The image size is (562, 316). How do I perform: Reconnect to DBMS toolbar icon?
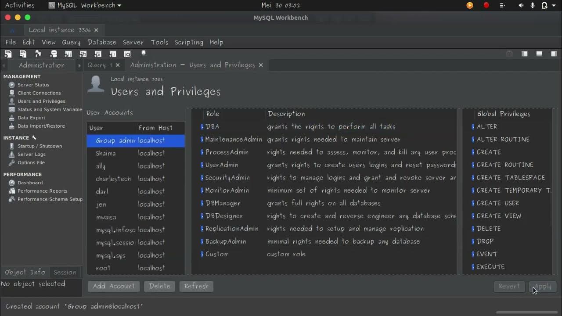[144, 53]
